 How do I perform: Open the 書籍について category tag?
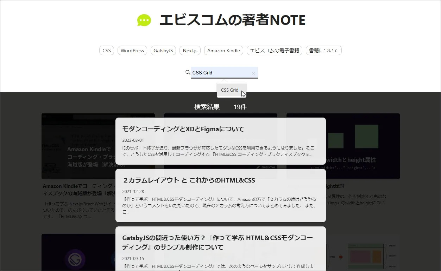(x=323, y=51)
